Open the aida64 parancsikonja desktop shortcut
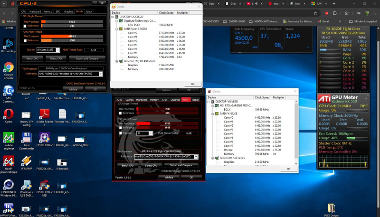This screenshot has height=217, width=380. (9, 165)
